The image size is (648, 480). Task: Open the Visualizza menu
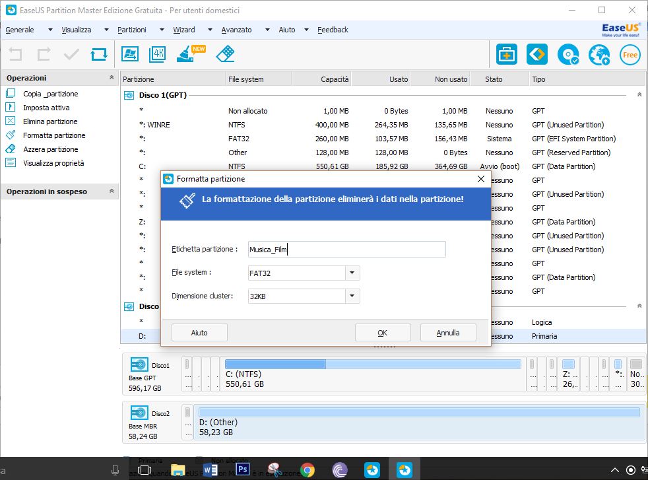tap(77, 30)
